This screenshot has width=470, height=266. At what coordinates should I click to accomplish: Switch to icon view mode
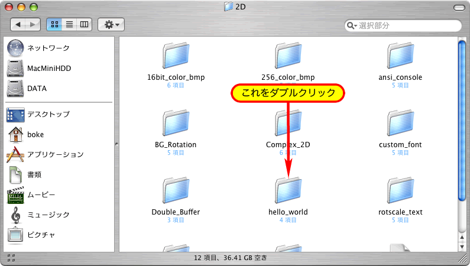[x=54, y=25]
